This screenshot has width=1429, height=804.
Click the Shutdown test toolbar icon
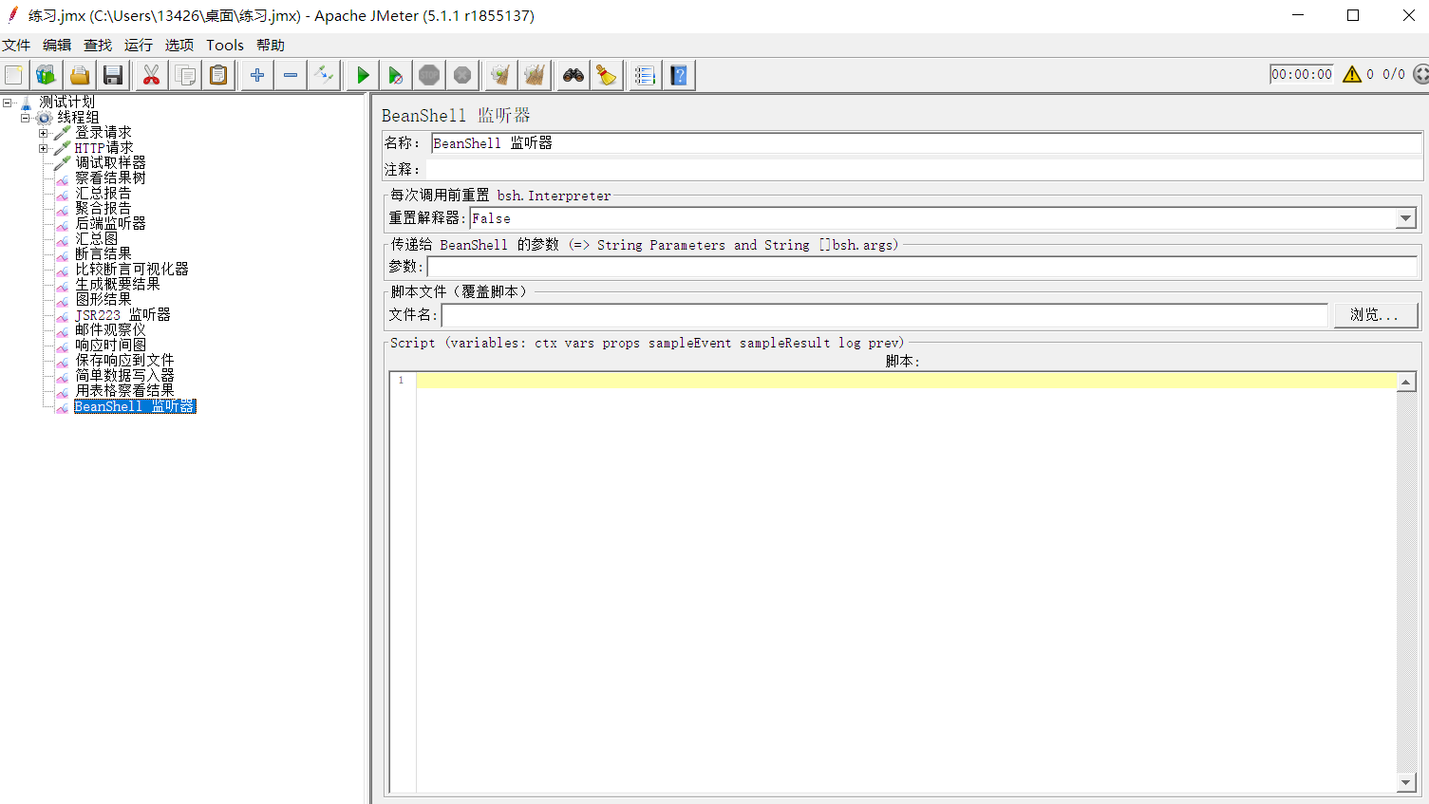(462, 75)
